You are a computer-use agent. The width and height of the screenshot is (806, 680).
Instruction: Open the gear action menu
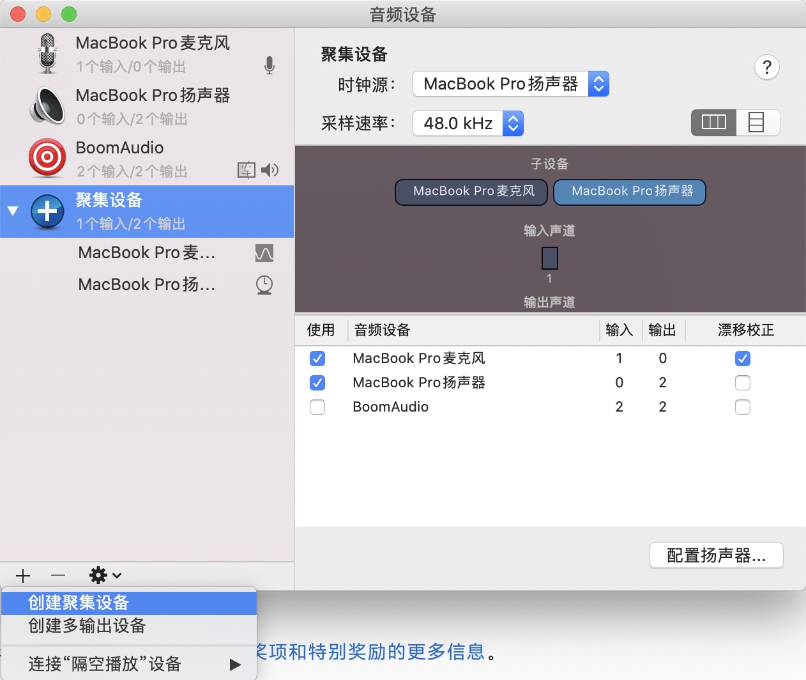point(105,576)
